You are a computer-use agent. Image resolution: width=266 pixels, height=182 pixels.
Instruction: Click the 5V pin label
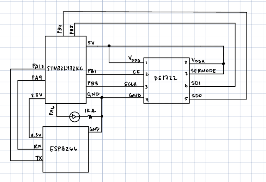[x=91, y=43]
